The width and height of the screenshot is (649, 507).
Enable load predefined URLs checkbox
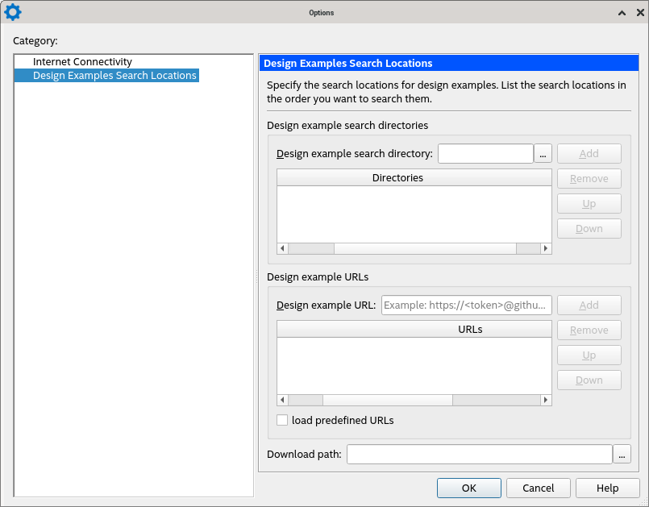[282, 420]
